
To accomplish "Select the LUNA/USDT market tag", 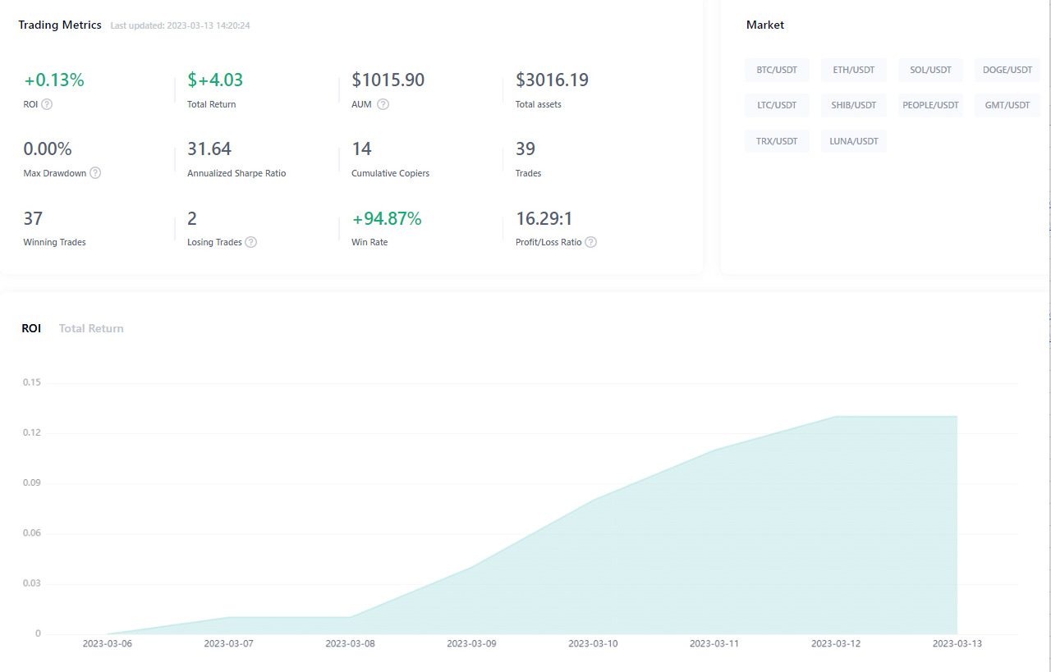I will click(853, 141).
